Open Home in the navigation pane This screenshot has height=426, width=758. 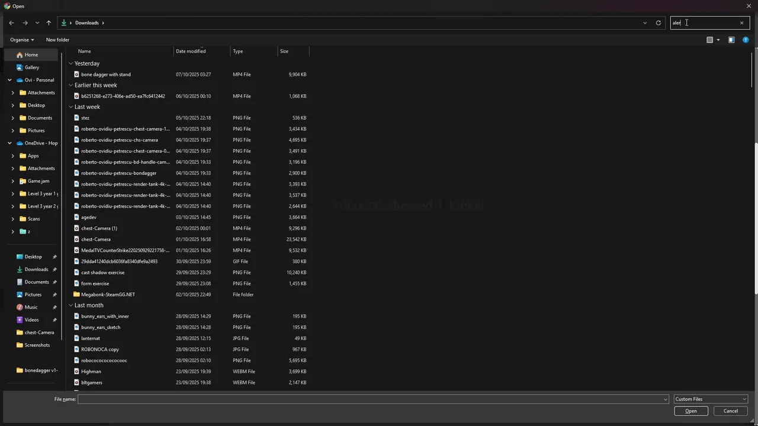(x=32, y=54)
